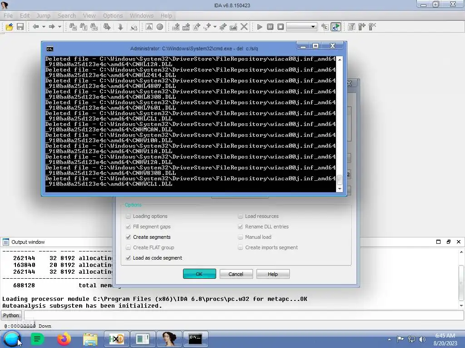Open the Windows menu

142,16
